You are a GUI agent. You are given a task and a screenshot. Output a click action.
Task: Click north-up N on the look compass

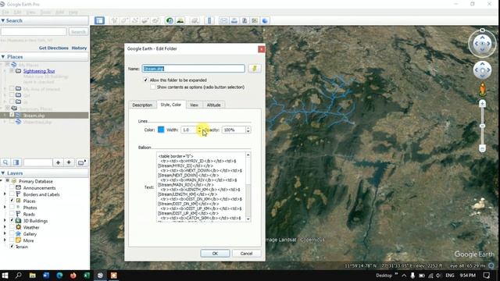tap(482, 30)
